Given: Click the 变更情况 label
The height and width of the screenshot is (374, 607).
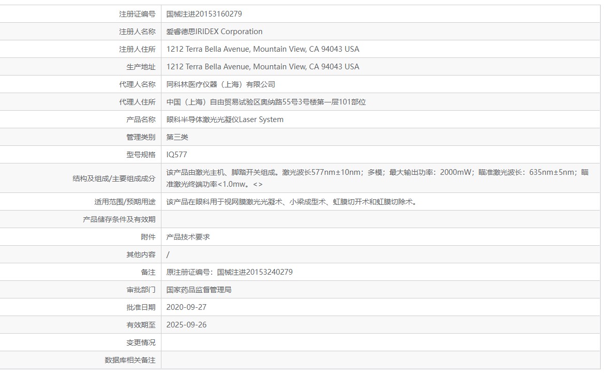Looking at the screenshot, I should pyautogui.click(x=141, y=342).
